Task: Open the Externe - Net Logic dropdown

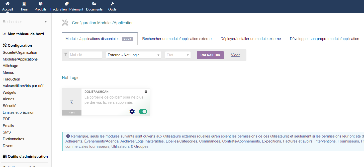Action: [x=134, y=55]
